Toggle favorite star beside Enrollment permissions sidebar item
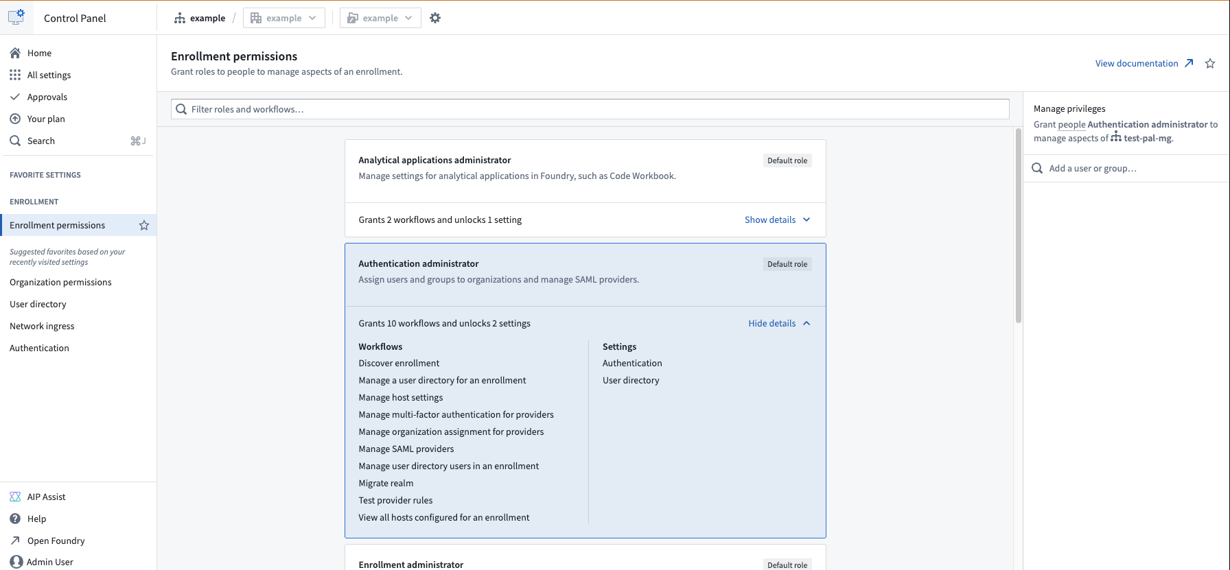This screenshot has width=1230, height=570. click(144, 225)
